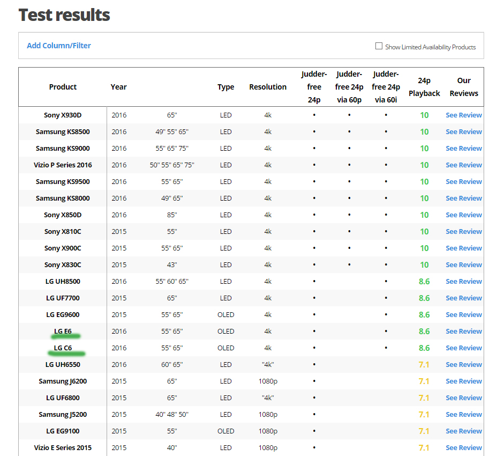497x456 pixels.
Task: Open See Review for Vizio E Series 2015
Action: pos(464,448)
